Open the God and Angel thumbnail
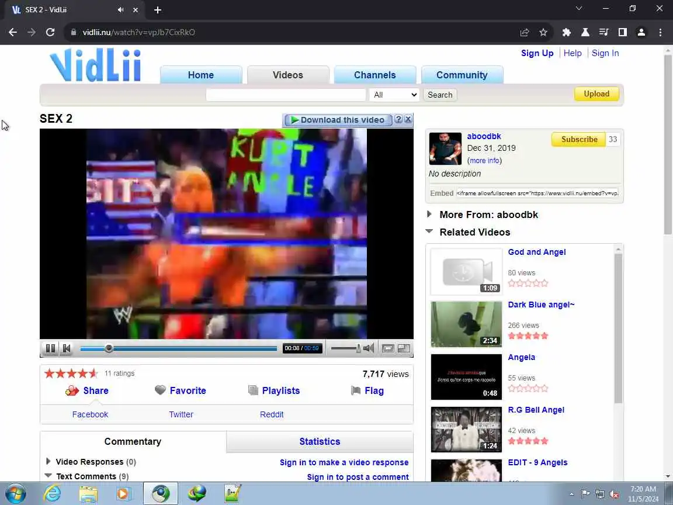The image size is (673, 505). pos(466,271)
